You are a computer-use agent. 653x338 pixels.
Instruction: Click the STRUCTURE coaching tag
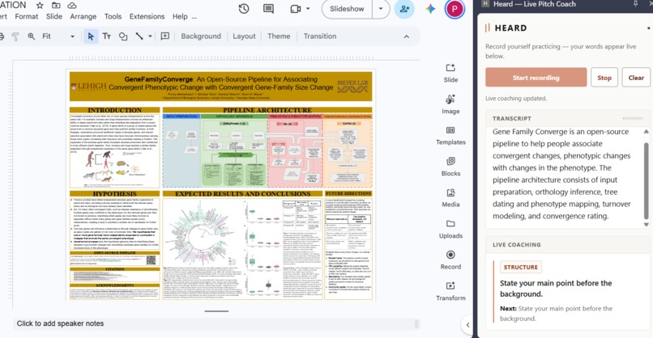(x=521, y=267)
